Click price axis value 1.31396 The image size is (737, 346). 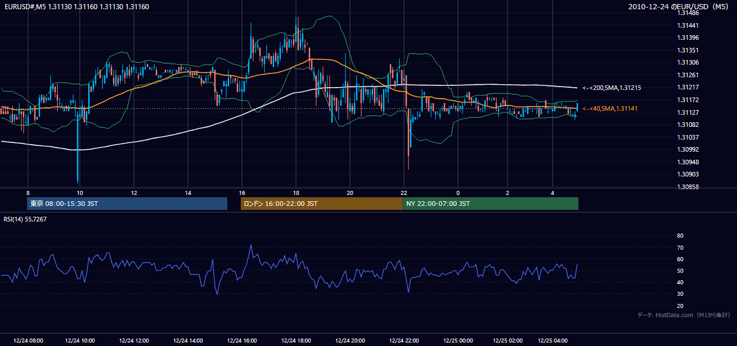[687, 37]
